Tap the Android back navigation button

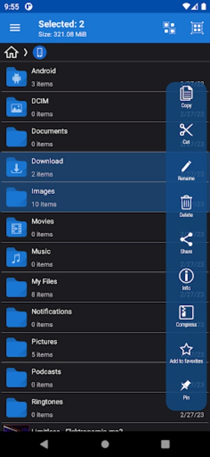(x=44, y=444)
